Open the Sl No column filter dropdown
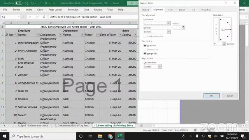Image resolution: width=249 pixels, height=140 pixels. coord(16,35)
